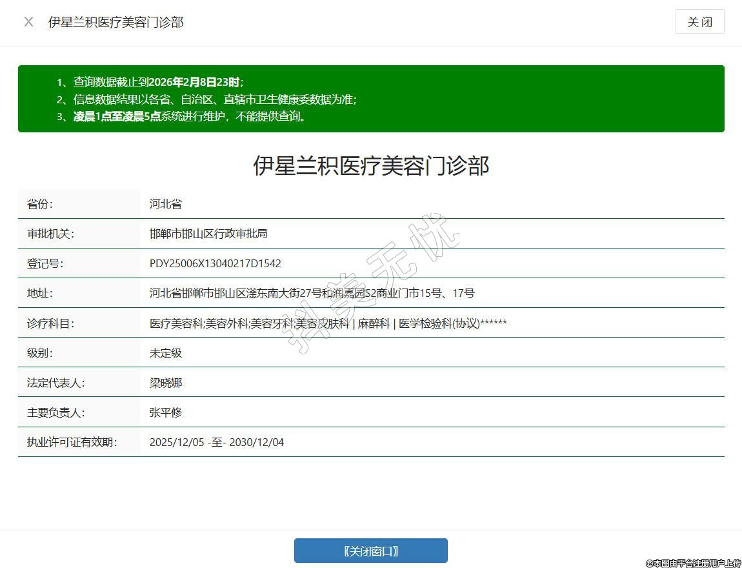
Task: Select the 省份 value 河北省
Action: pos(166,204)
